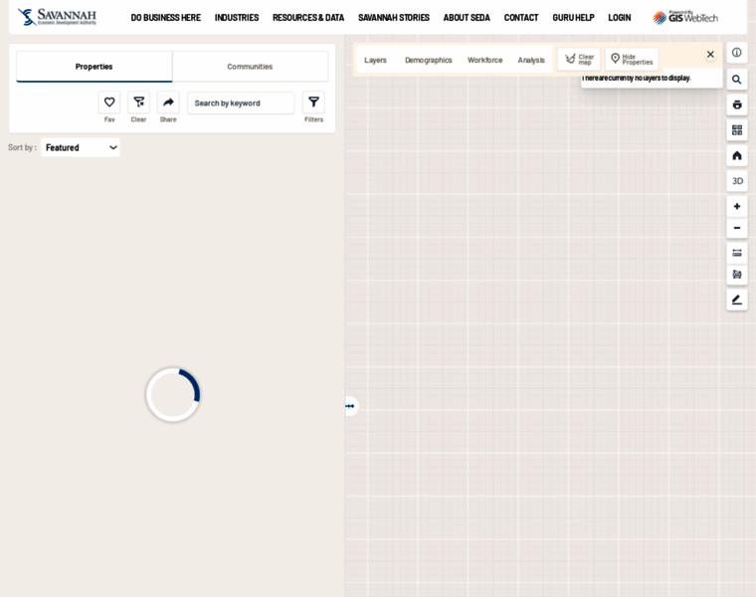
Task: Click the Fav heart icon
Action: point(109,102)
